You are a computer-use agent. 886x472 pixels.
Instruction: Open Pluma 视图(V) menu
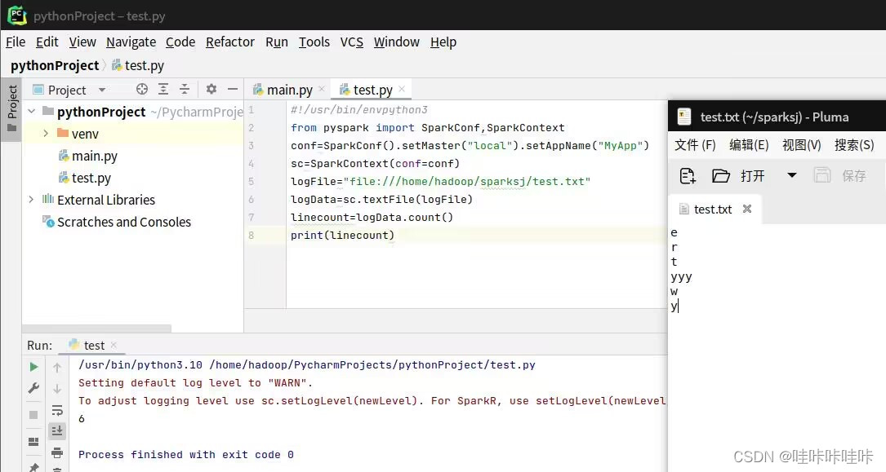[801, 145]
